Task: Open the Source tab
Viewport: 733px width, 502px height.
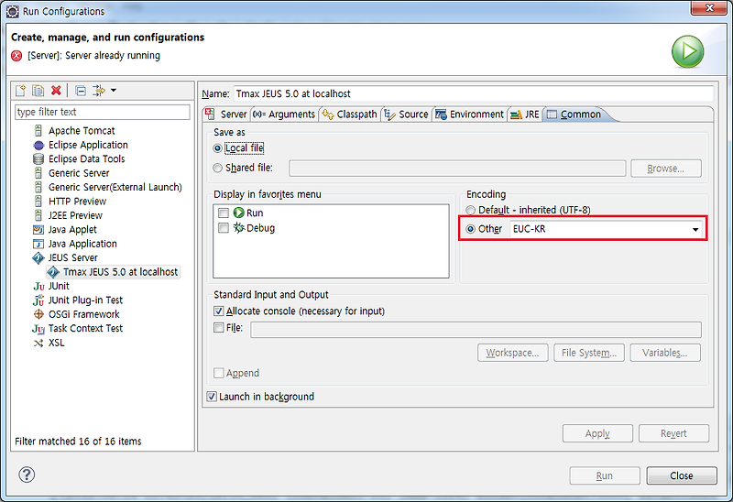Action: [x=406, y=114]
